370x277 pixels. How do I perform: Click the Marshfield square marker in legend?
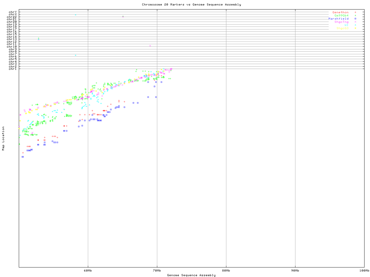pos(355,19)
